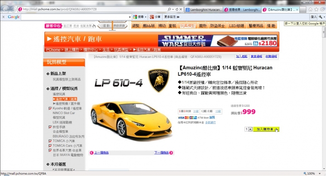
Task: Click the yellow 加入購物車 button
Action: [266, 129]
